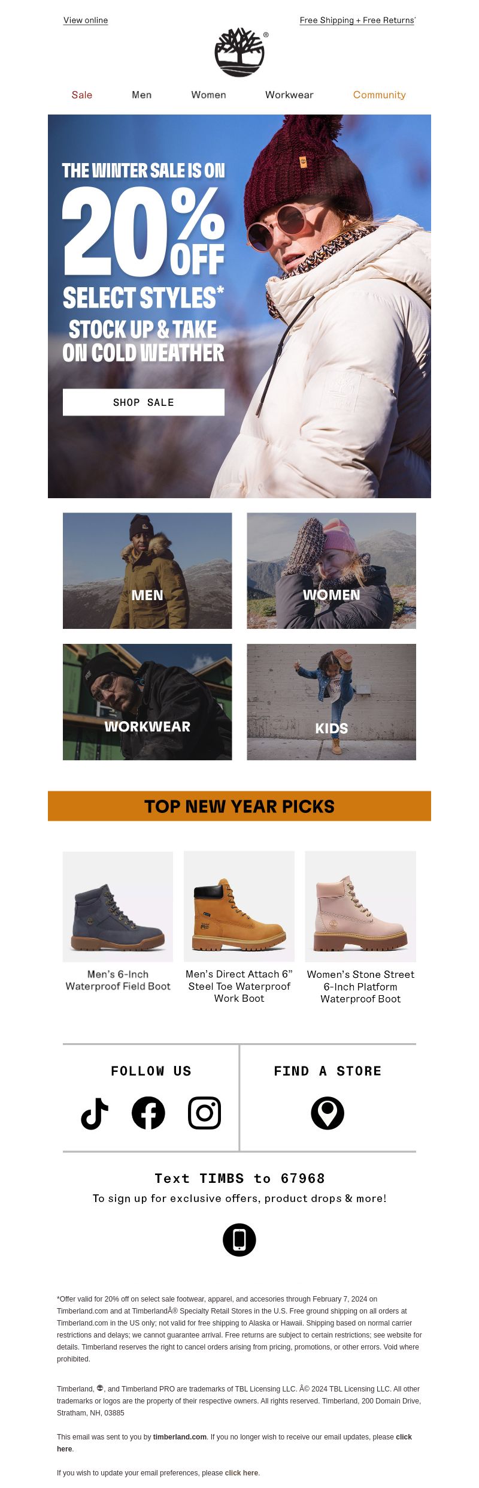Viewport: 479px width, 1488px height.
Task: View Women's Stone Street Platform Boot image
Action: tap(360, 906)
